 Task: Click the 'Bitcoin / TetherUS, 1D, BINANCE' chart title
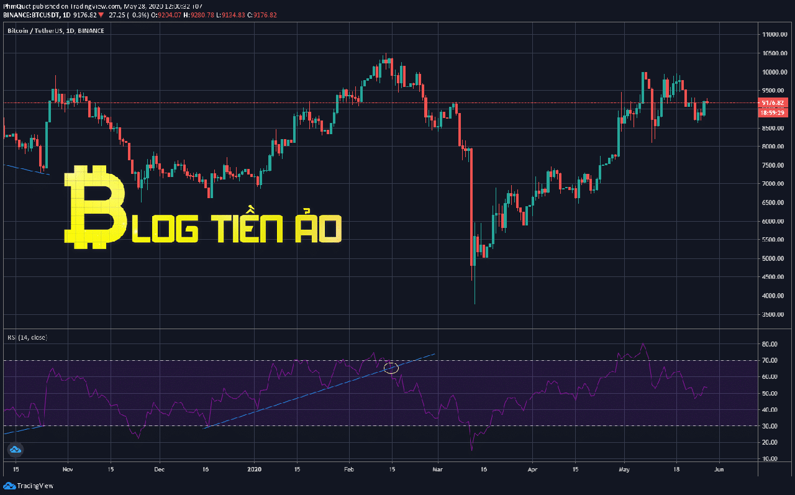(x=55, y=30)
